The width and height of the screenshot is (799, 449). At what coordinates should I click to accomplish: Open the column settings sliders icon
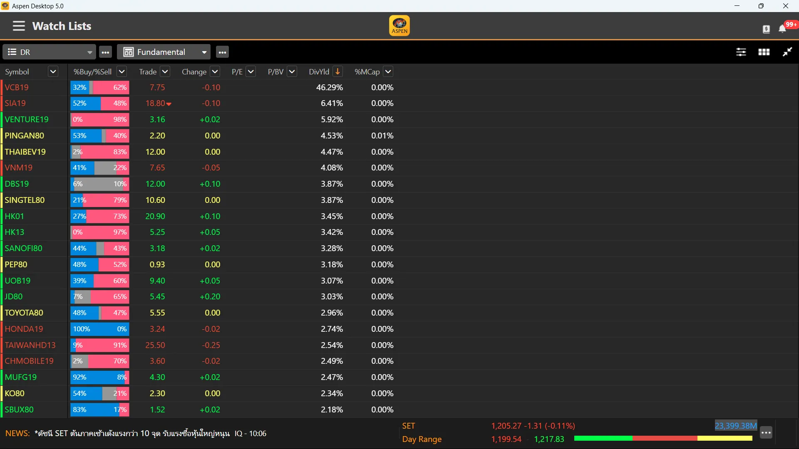pos(741,52)
